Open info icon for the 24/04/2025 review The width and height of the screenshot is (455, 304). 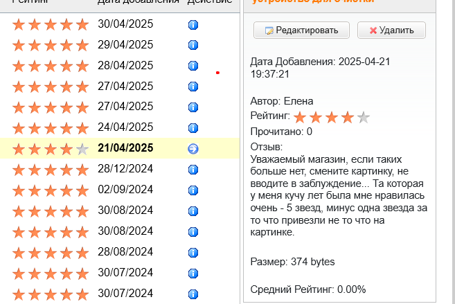pyautogui.click(x=193, y=128)
